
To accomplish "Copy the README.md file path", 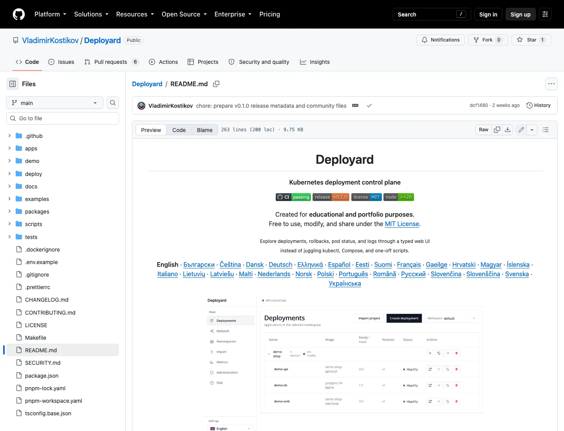I will [x=216, y=84].
